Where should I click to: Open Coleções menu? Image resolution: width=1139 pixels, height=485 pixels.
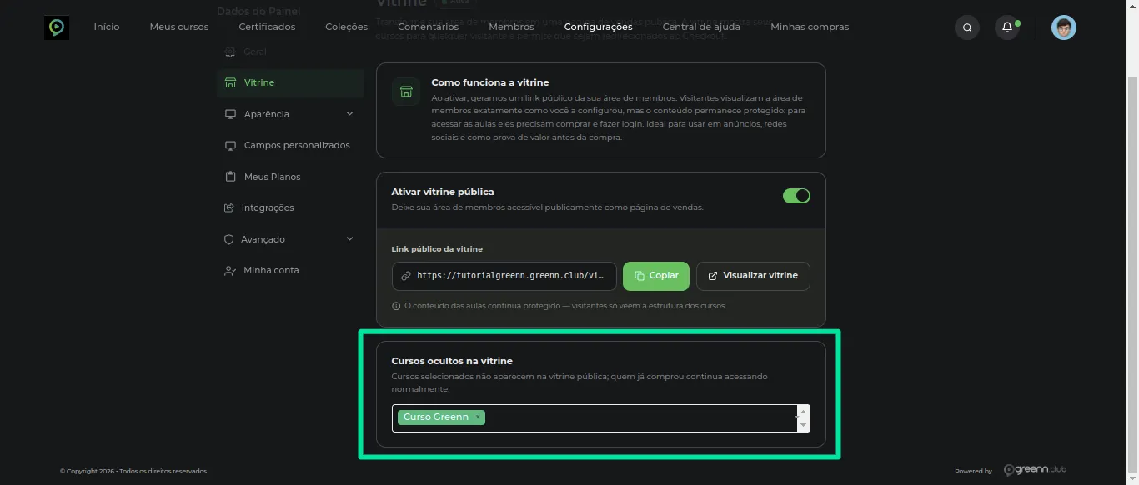347,27
